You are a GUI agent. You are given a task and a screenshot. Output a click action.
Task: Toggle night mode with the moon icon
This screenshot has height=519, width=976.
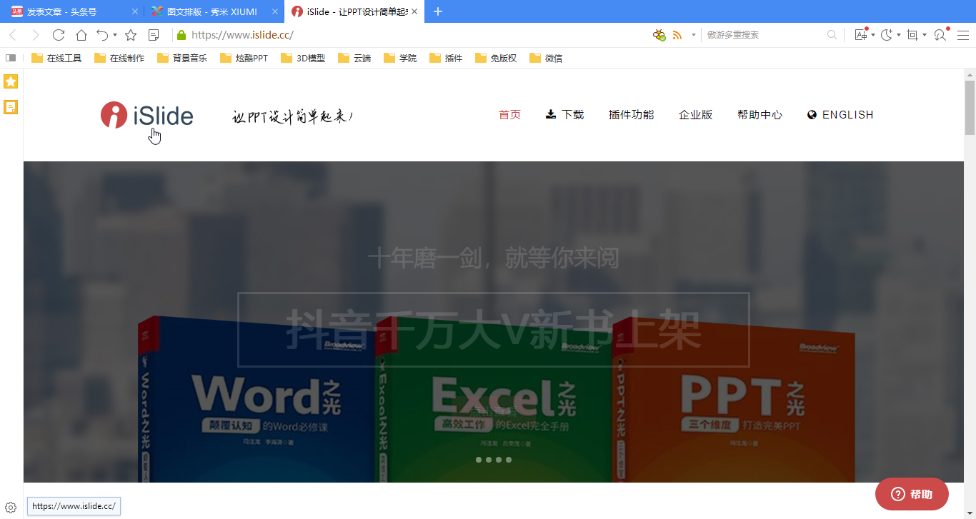click(887, 35)
